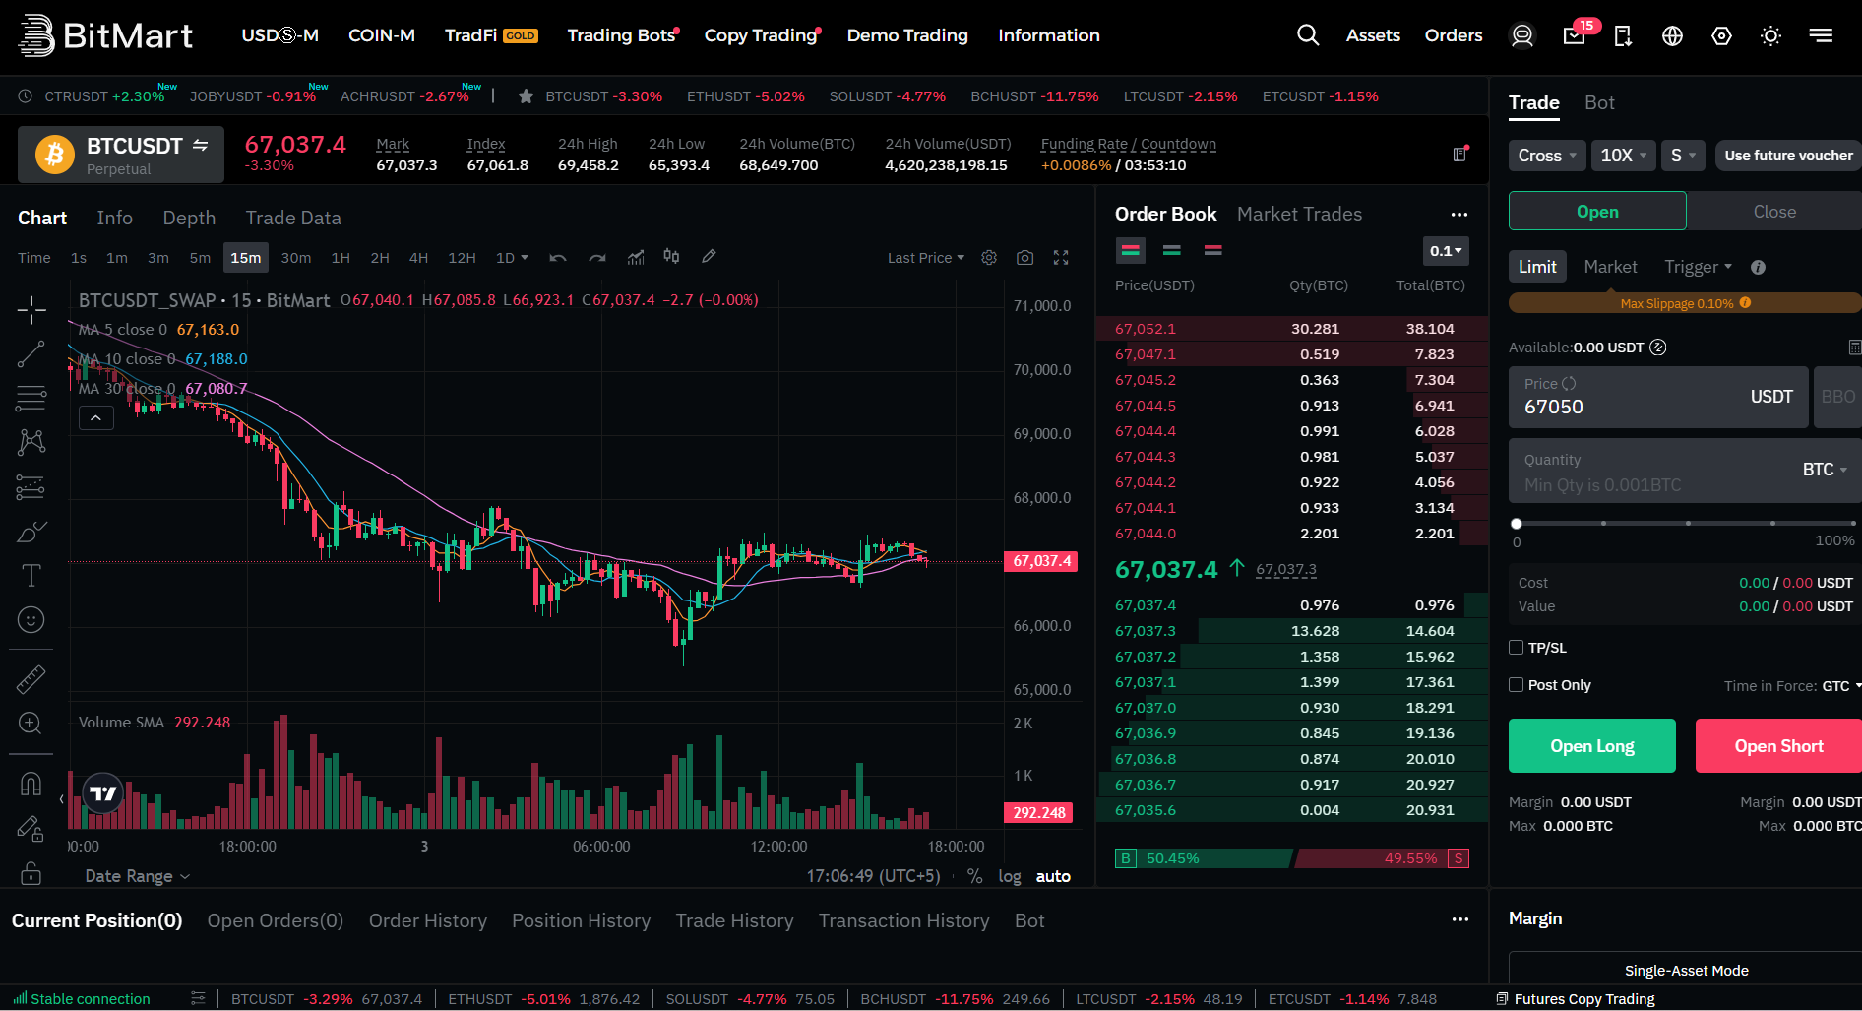The image size is (1862, 1011).
Task: Open the 10X leverage dropdown
Action: point(1623,156)
